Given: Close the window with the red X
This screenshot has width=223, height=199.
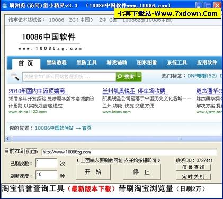Looking at the screenshot, I should (217, 6).
